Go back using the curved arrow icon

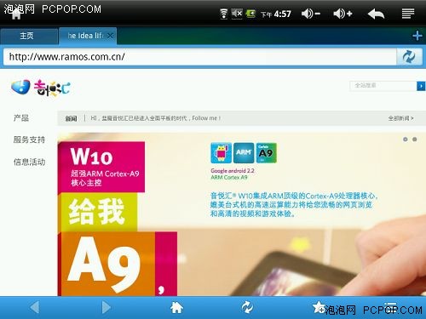(376, 14)
